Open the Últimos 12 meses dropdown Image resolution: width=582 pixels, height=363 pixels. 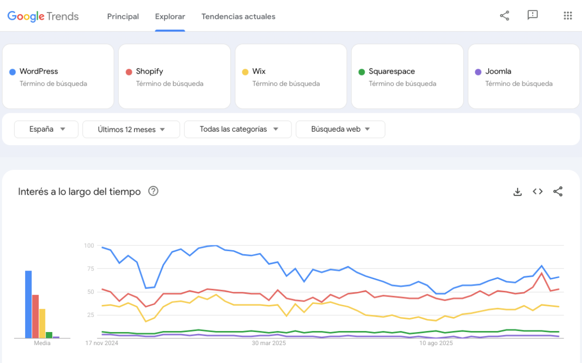point(131,129)
